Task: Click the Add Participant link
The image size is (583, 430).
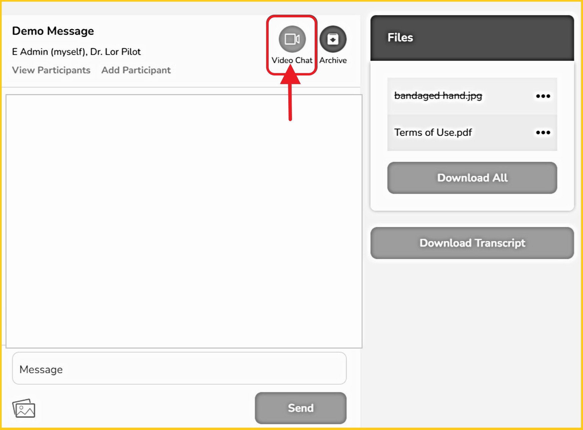Action: click(136, 70)
